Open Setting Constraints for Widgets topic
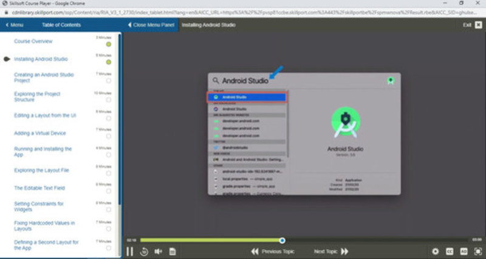Image resolution: width=486 pixels, height=259 pixels. pos(39,206)
